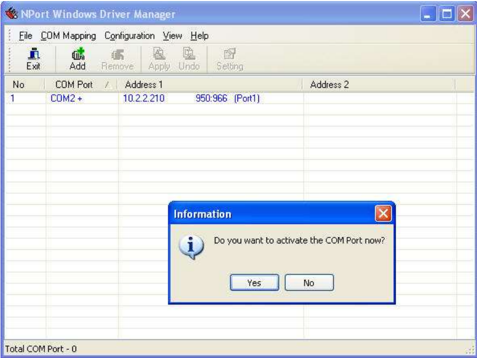Sort by the COM Port column header
The width and height of the screenshot is (477, 358).
tap(81, 85)
